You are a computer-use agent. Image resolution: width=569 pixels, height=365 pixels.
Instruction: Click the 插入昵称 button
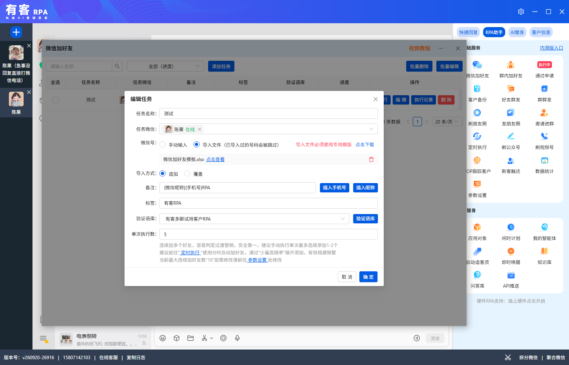366,188
